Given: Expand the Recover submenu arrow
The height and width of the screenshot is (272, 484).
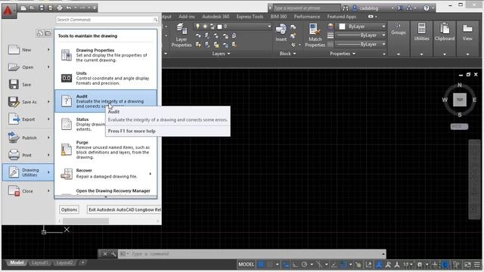Looking at the screenshot, I should [x=150, y=174].
